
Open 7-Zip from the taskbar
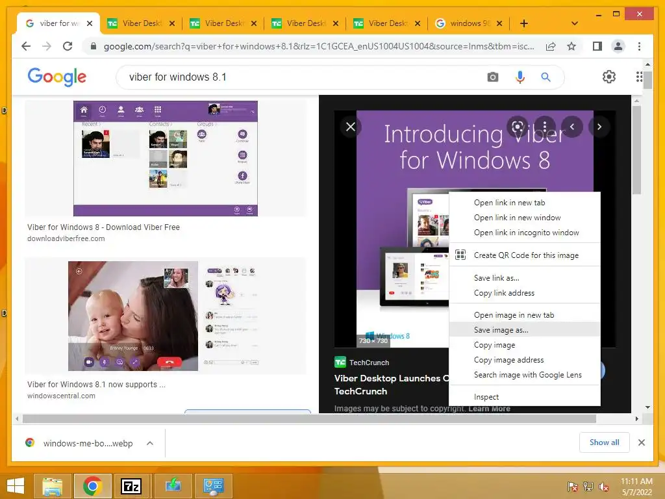coord(131,486)
